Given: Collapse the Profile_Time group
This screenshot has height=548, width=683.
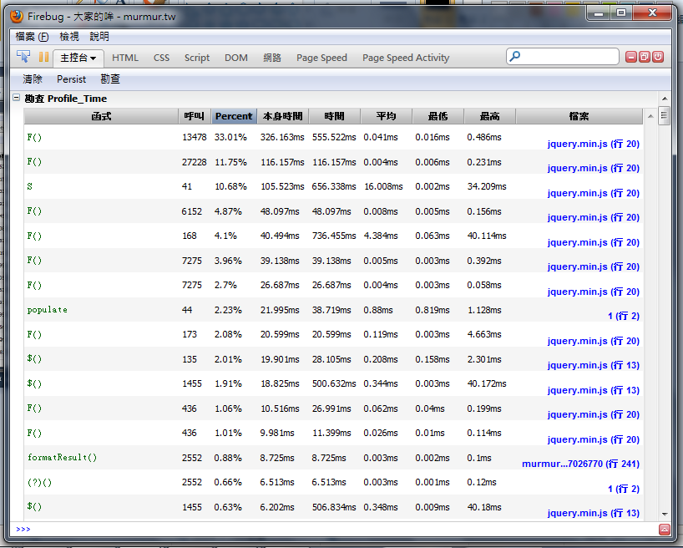Looking at the screenshot, I should [16, 98].
